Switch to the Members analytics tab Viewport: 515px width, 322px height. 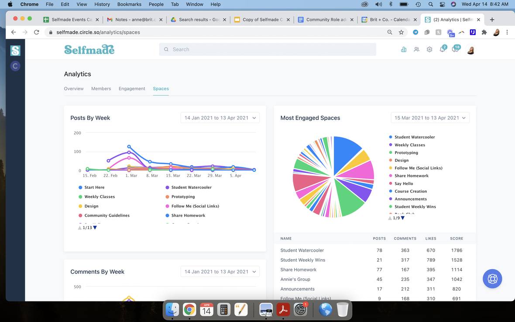101,89
